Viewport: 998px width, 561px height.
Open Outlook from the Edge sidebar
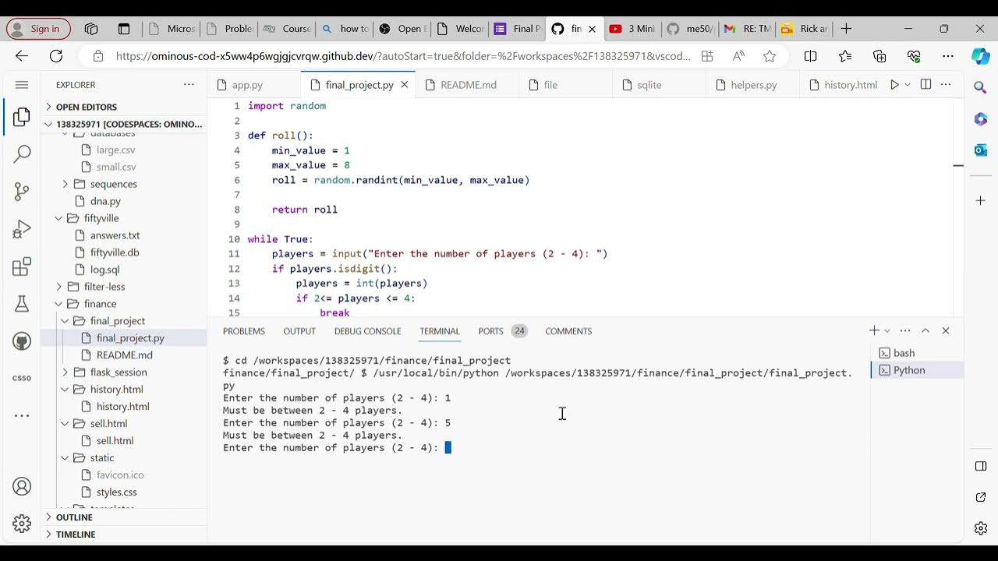[981, 150]
